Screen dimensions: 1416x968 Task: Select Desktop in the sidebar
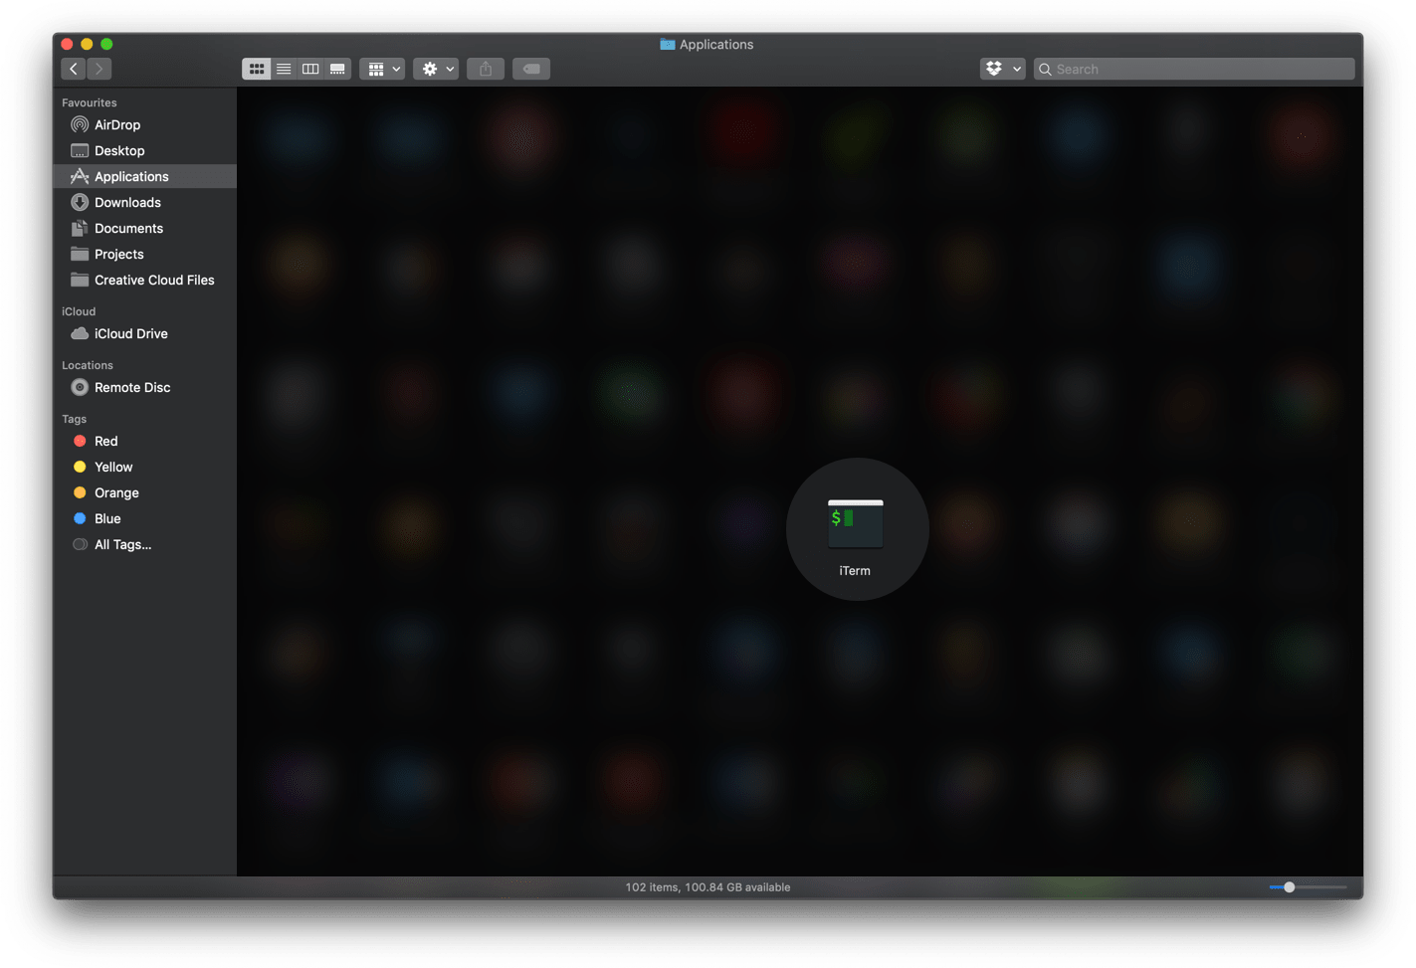144,150
